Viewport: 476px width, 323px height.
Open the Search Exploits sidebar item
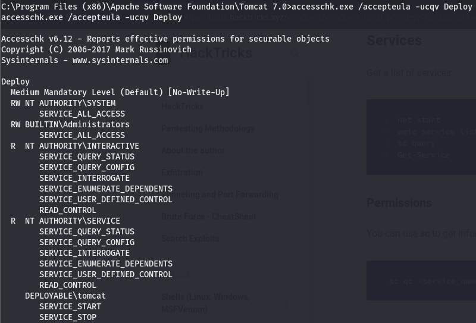[190, 239]
